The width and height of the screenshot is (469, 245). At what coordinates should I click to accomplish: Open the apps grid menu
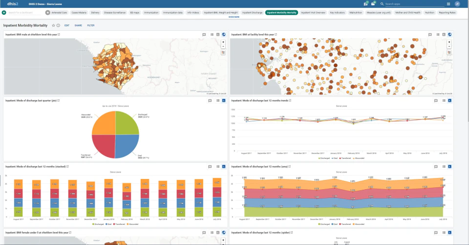(449, 4)
